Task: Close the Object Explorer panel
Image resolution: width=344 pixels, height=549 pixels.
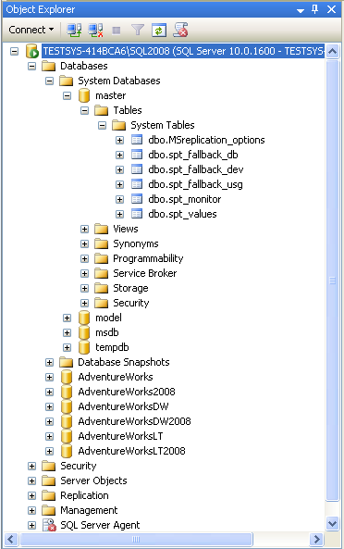Action: pos(331,9)
